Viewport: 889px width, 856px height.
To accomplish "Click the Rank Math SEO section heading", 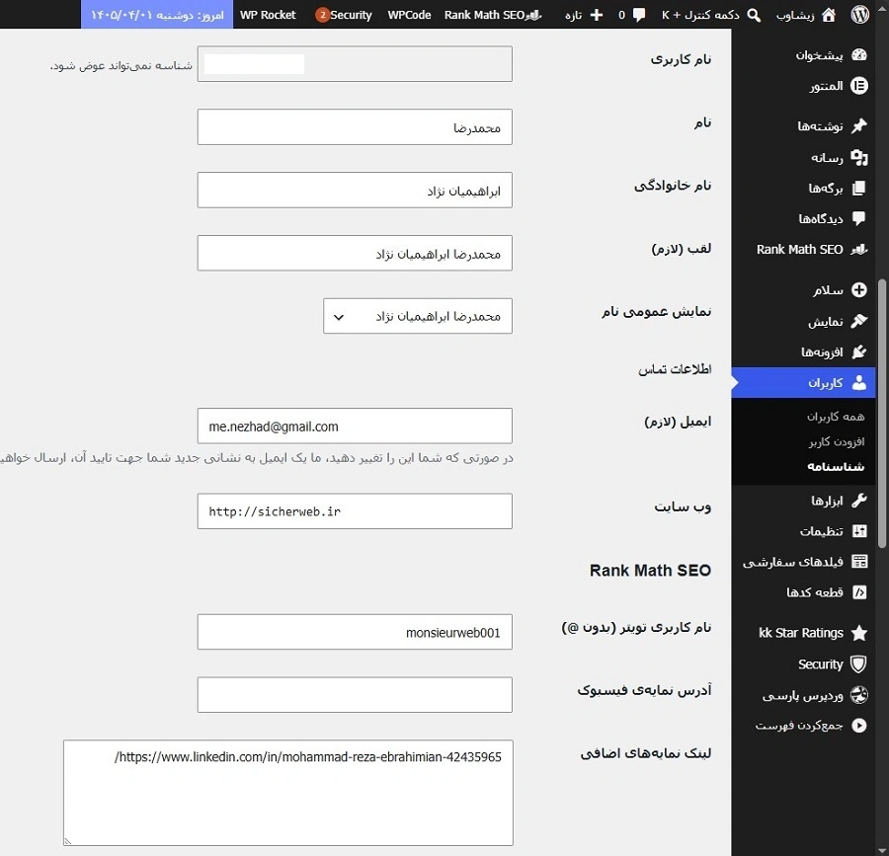I will point(650,570).
